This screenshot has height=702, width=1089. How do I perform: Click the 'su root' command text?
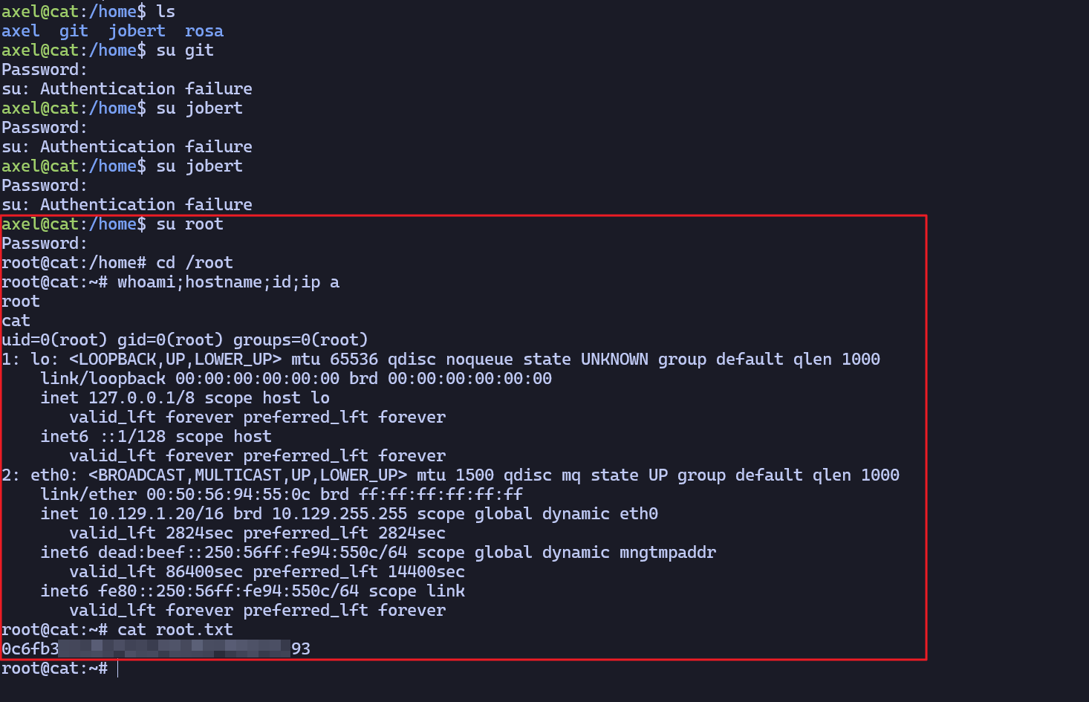coord(189,224)
